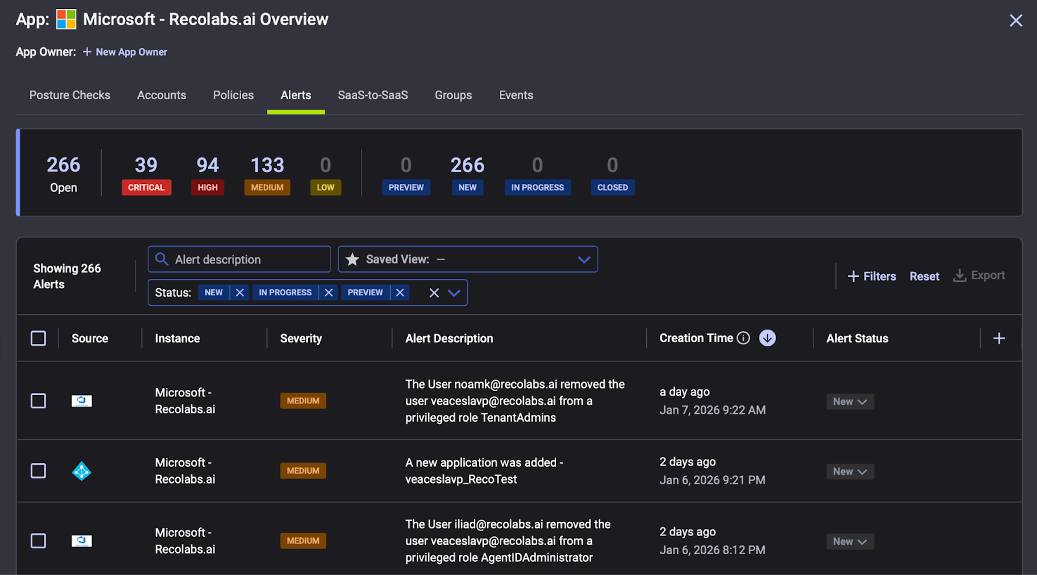1037x575 pixels.
Task: Click 'Jan 6, 2026 8:12 PM' timestamp
Action: point(712,550)
